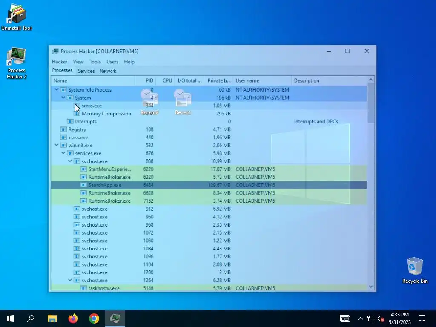436x327 pixels.
Task: Collapse the System Idle Process tree node
Action: 57,89
